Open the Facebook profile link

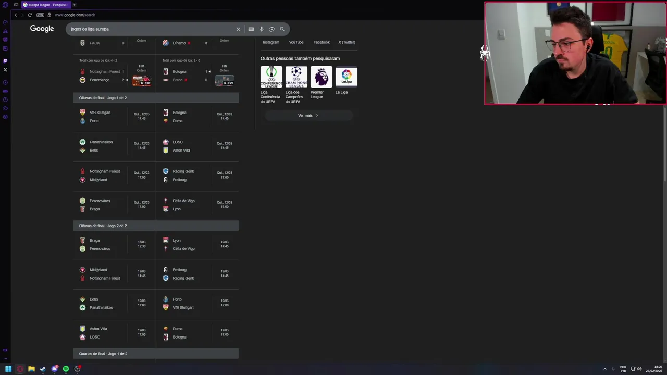point(322,42)
